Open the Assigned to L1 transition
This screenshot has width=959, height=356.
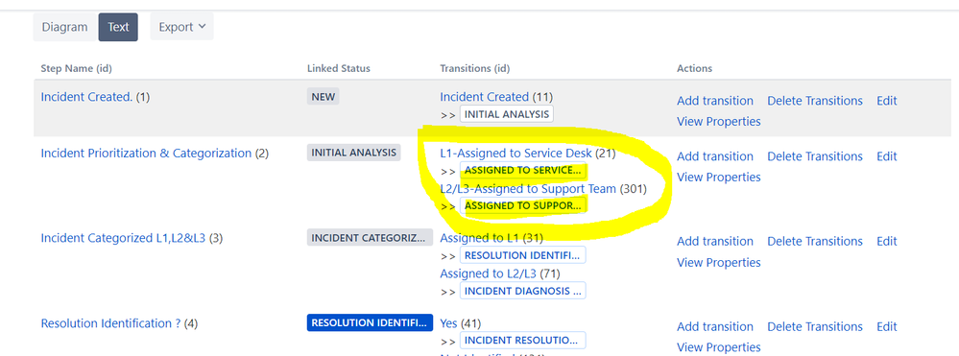[x=480, y=237]
